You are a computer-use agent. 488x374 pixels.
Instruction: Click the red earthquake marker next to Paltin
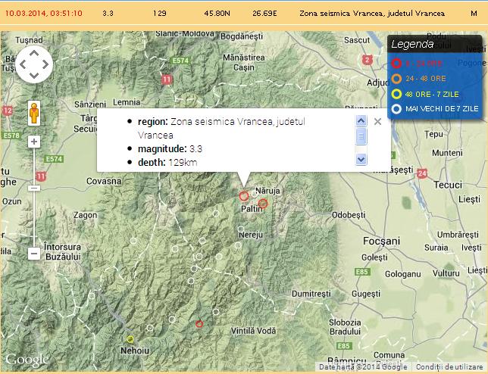(x=263, y=204)
